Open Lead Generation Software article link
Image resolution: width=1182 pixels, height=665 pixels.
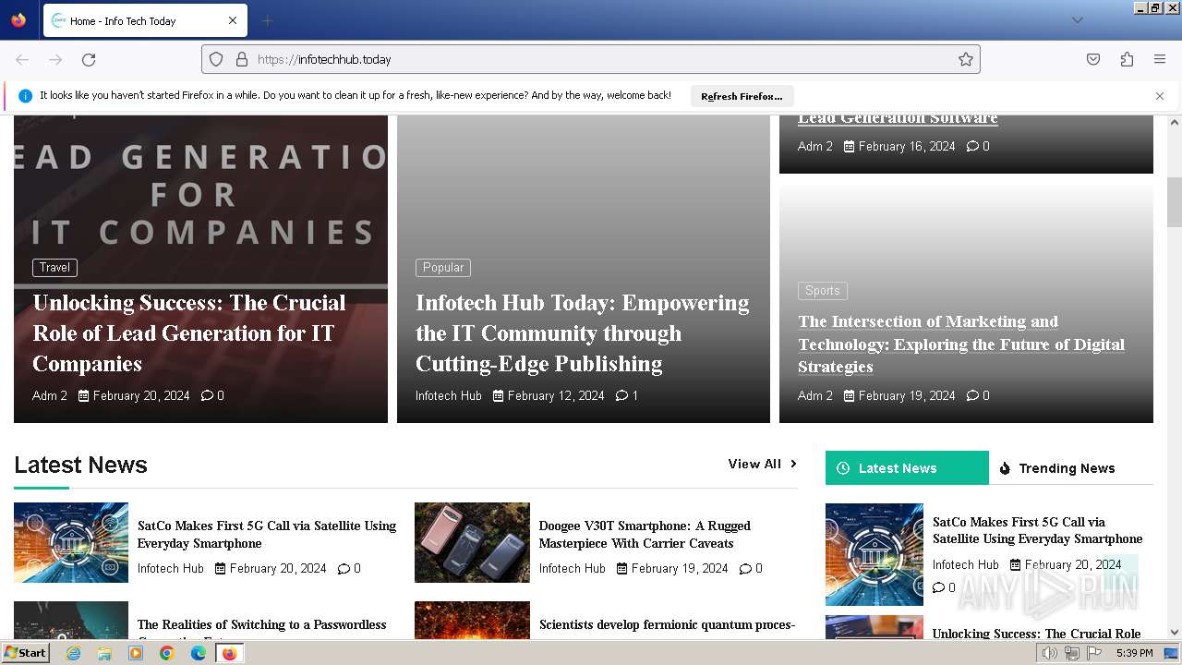[898, 117]
